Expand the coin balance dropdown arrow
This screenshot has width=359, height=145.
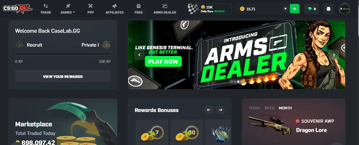285,9
